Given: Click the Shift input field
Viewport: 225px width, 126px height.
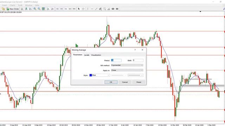Looking at the screenshot, I should pyautogui.click(x=138, y=60).
